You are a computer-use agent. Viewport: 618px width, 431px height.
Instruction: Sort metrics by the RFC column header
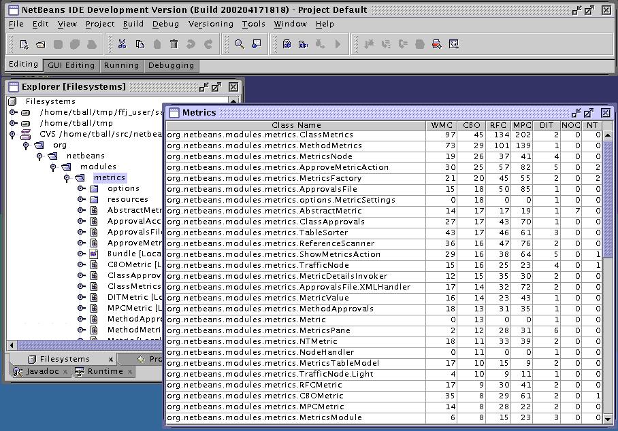tap(498, 125)
